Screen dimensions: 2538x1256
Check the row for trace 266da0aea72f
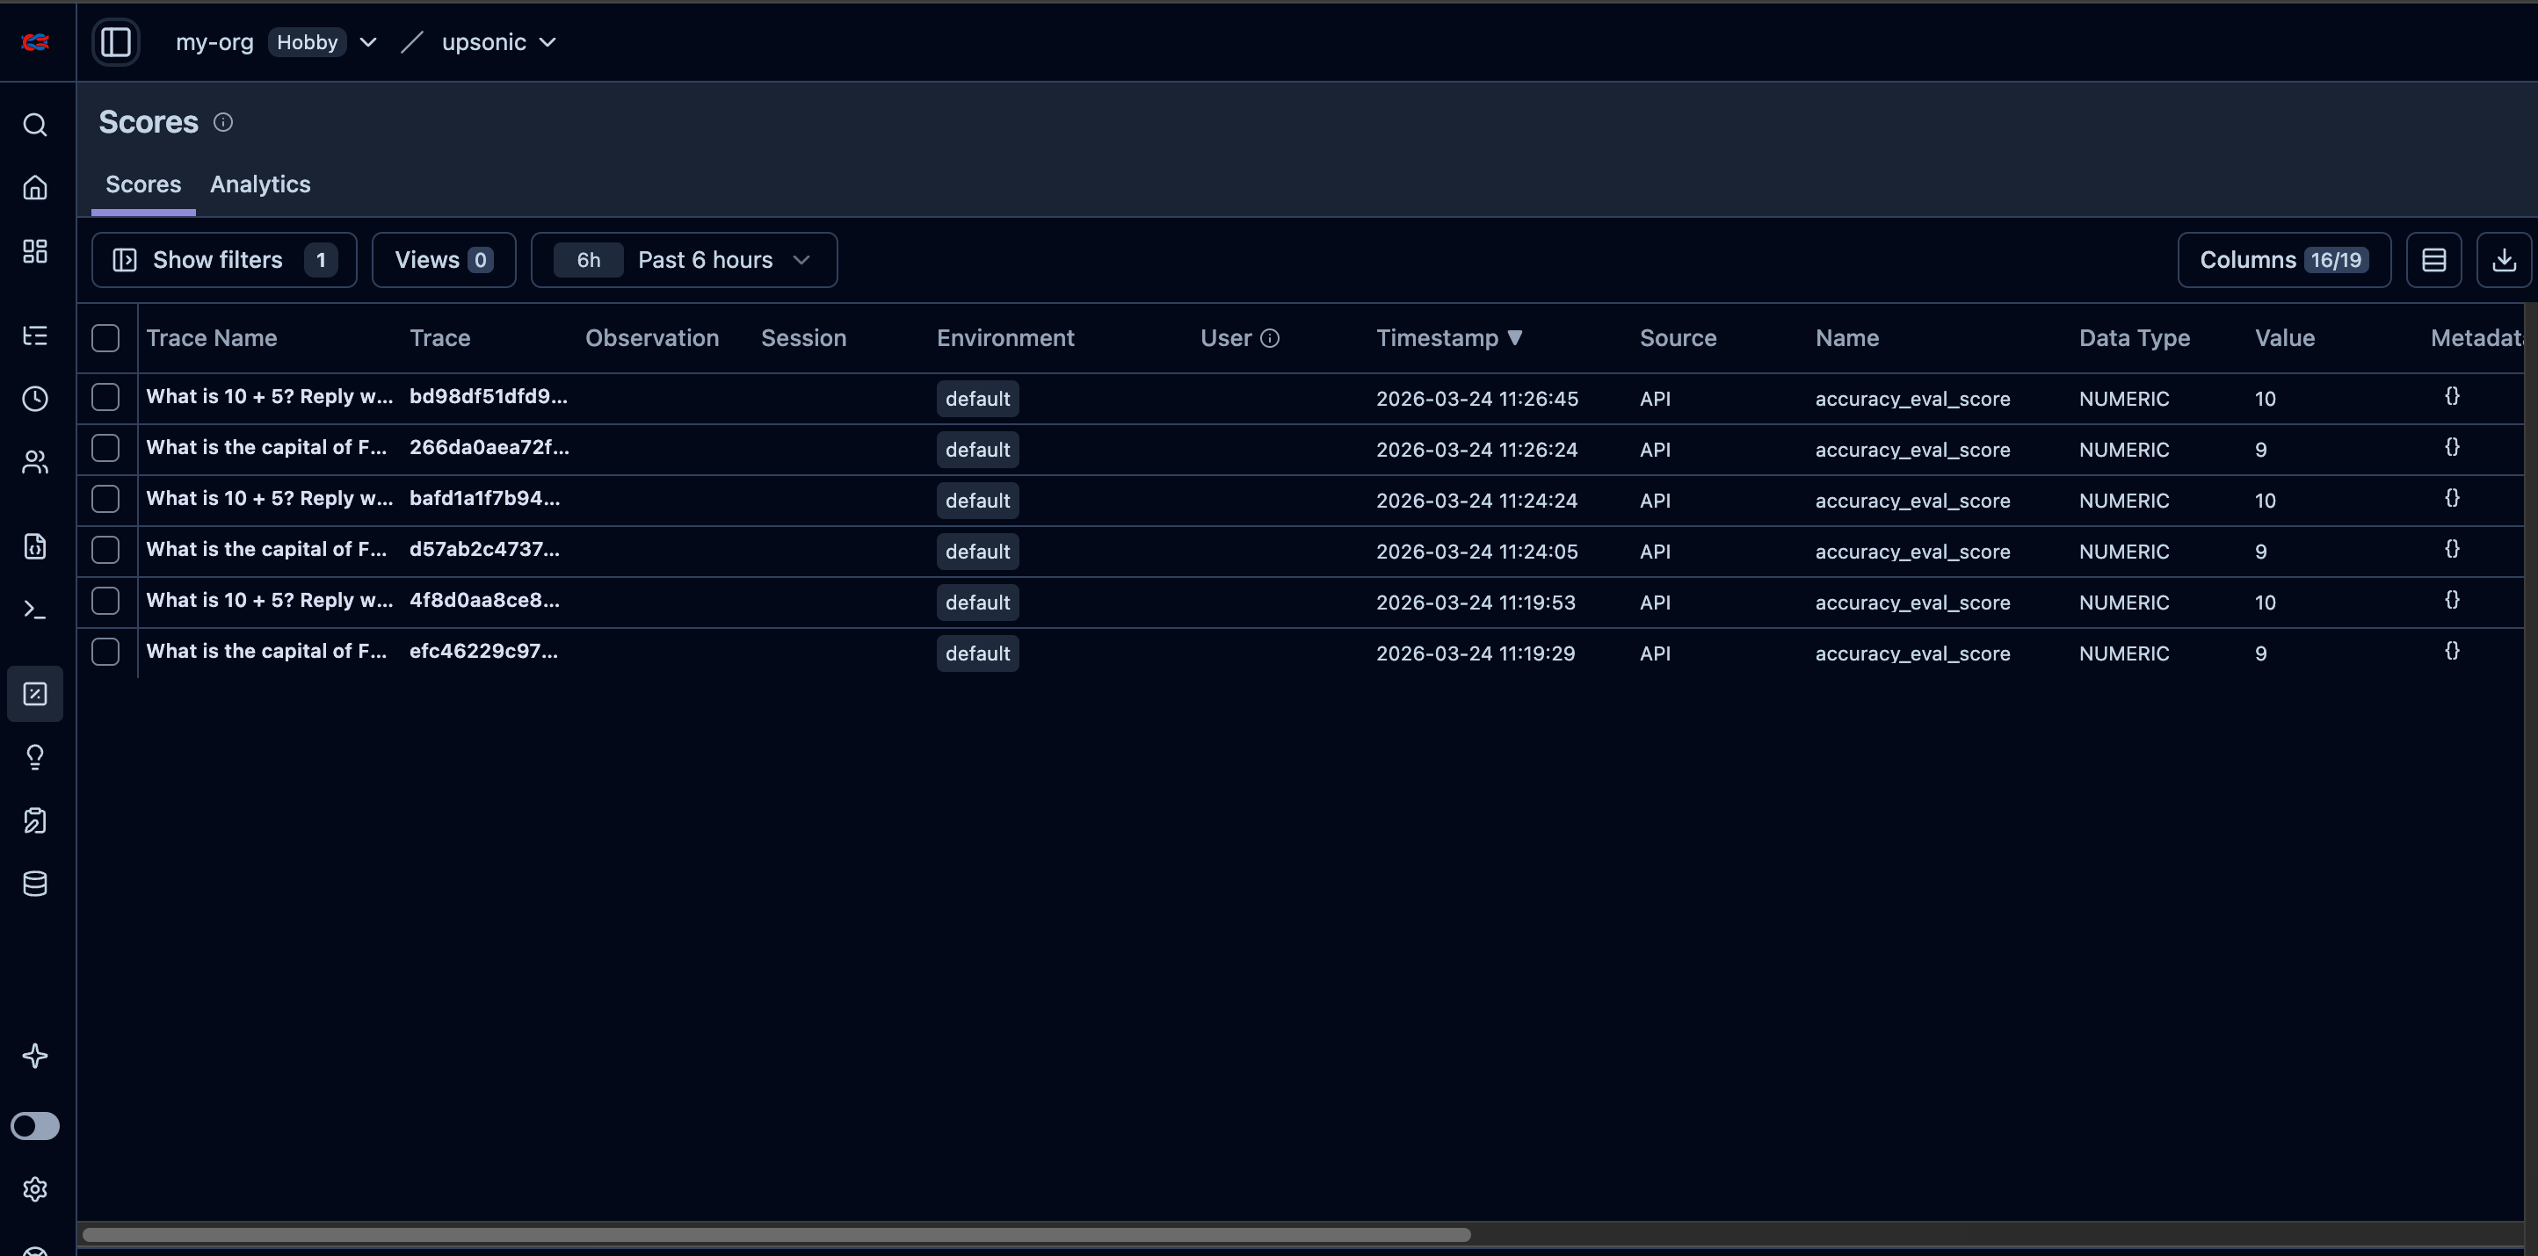click(x=105, y=448)
